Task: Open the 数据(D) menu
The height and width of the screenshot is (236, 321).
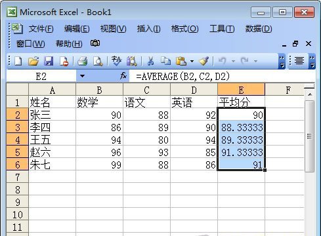Action: click(x=259, y=29)
